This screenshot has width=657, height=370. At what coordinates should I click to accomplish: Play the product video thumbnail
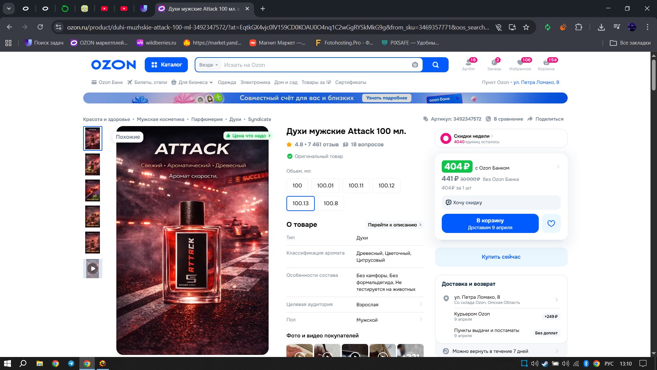(x=92, y=269)
